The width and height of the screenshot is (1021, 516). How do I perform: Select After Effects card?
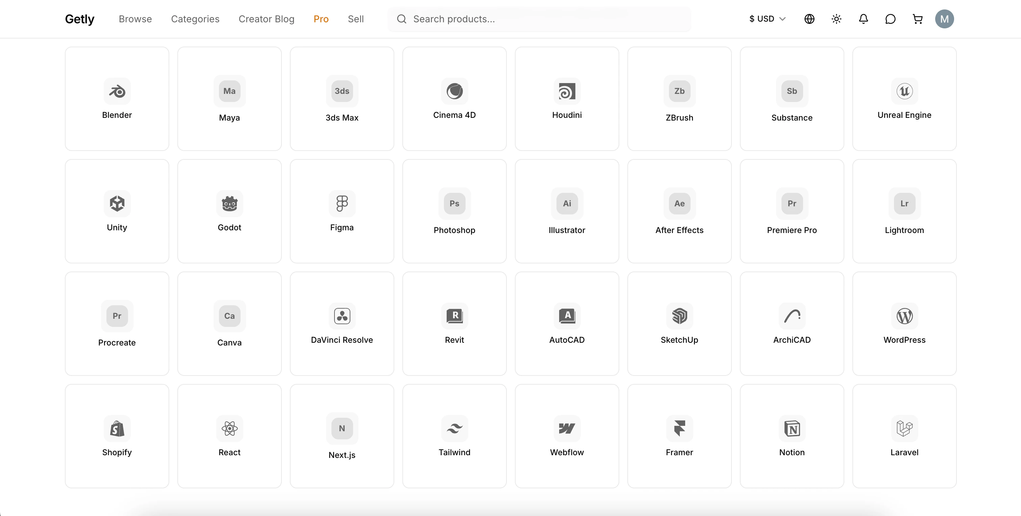[679, 211]
